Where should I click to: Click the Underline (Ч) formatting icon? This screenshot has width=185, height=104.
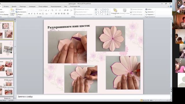pyautogui.click(x=34, y=14)
